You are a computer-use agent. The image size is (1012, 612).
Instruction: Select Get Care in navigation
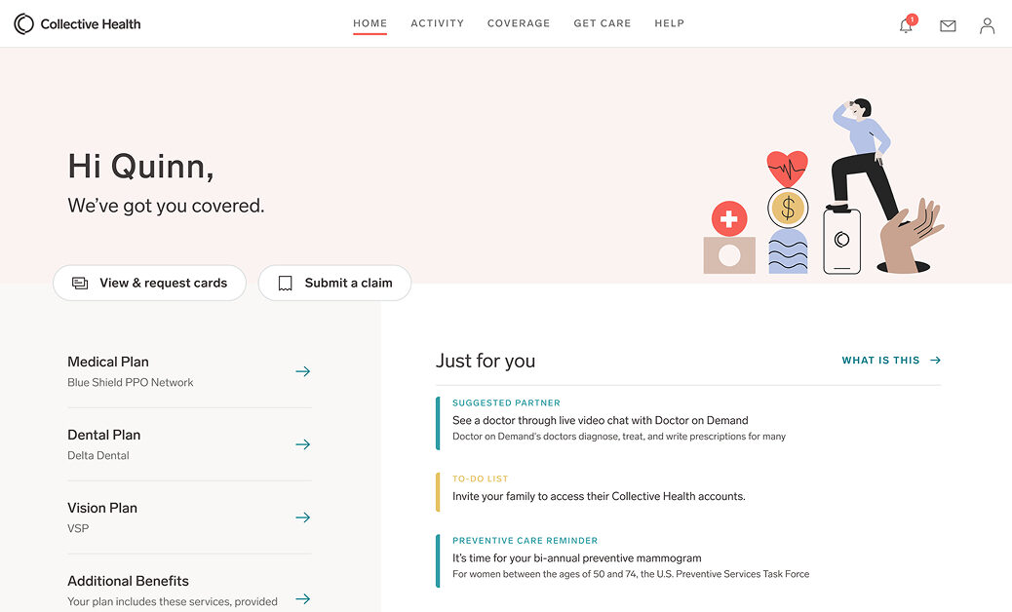[x=603, y=23]
